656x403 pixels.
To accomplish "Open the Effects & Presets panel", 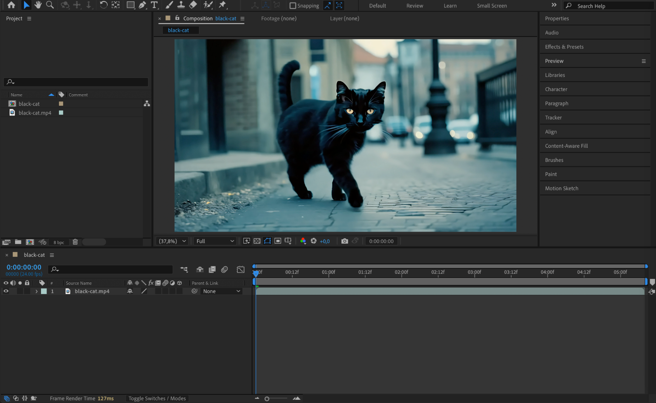I will click(x=564, y=47).
